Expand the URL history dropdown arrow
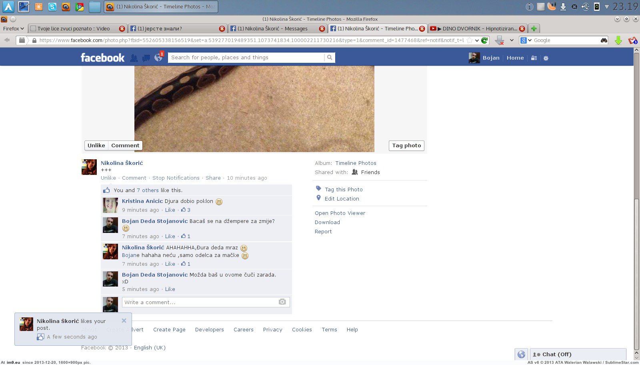 477,40
